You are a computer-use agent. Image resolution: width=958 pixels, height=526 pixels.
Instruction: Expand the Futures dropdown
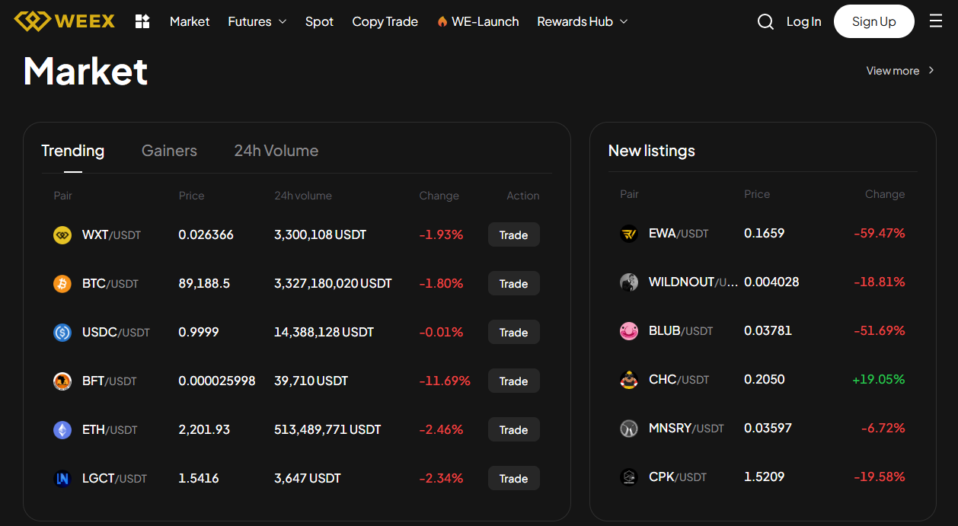[257, 21]
